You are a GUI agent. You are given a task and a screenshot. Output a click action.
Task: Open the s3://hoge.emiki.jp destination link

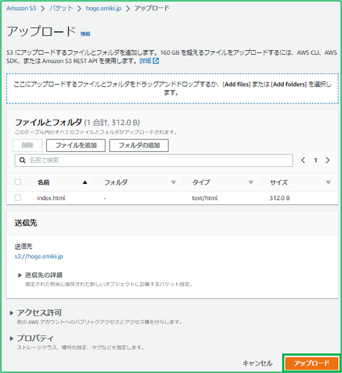(x=39, y=257)
